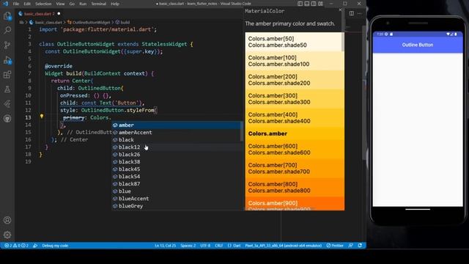Open the Run and Debug view
Screen dimensions: 469x264
(x=7, y=60)
